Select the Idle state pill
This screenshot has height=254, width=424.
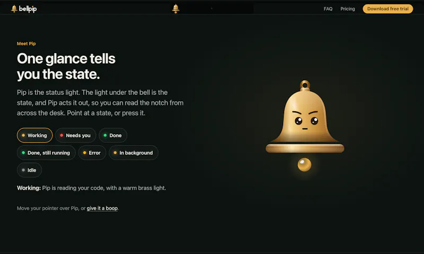[29, 170]
